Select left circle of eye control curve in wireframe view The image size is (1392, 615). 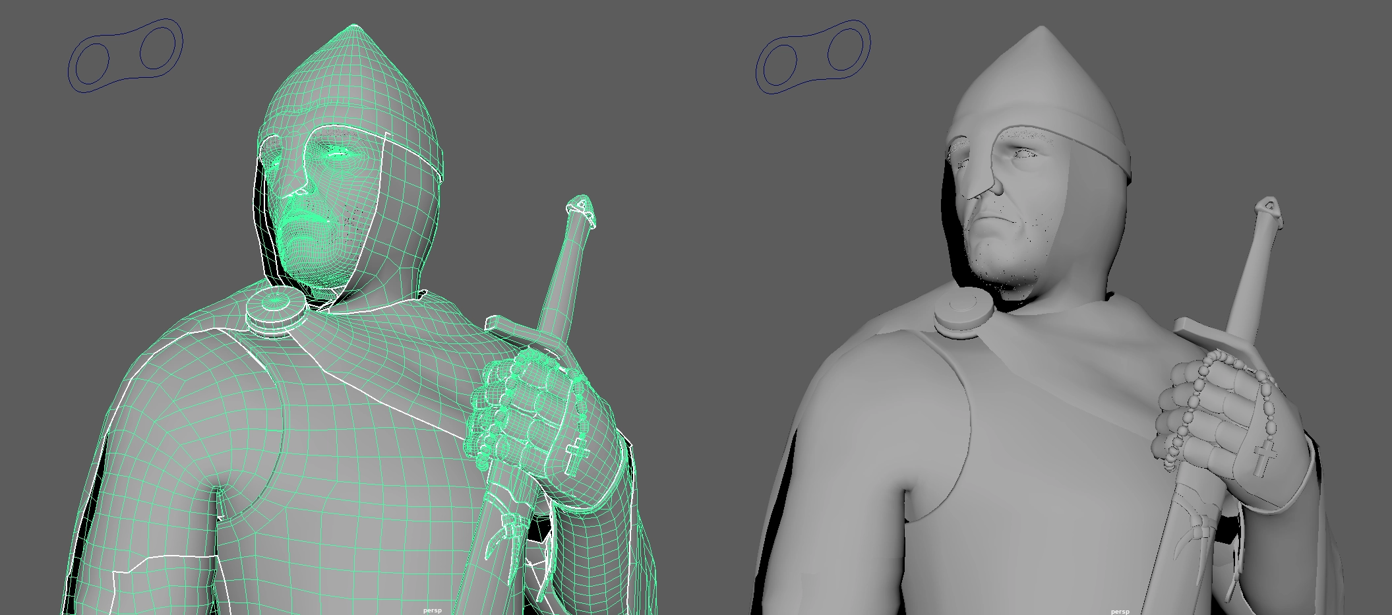92,65
